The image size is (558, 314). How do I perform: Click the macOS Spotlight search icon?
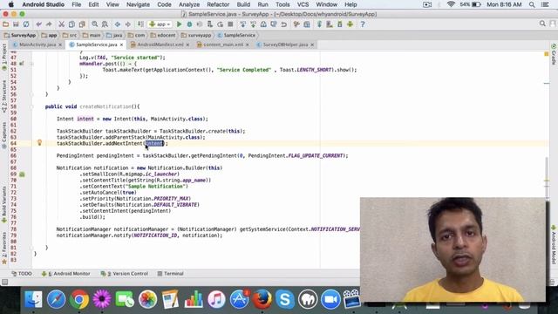click(532, 4)
